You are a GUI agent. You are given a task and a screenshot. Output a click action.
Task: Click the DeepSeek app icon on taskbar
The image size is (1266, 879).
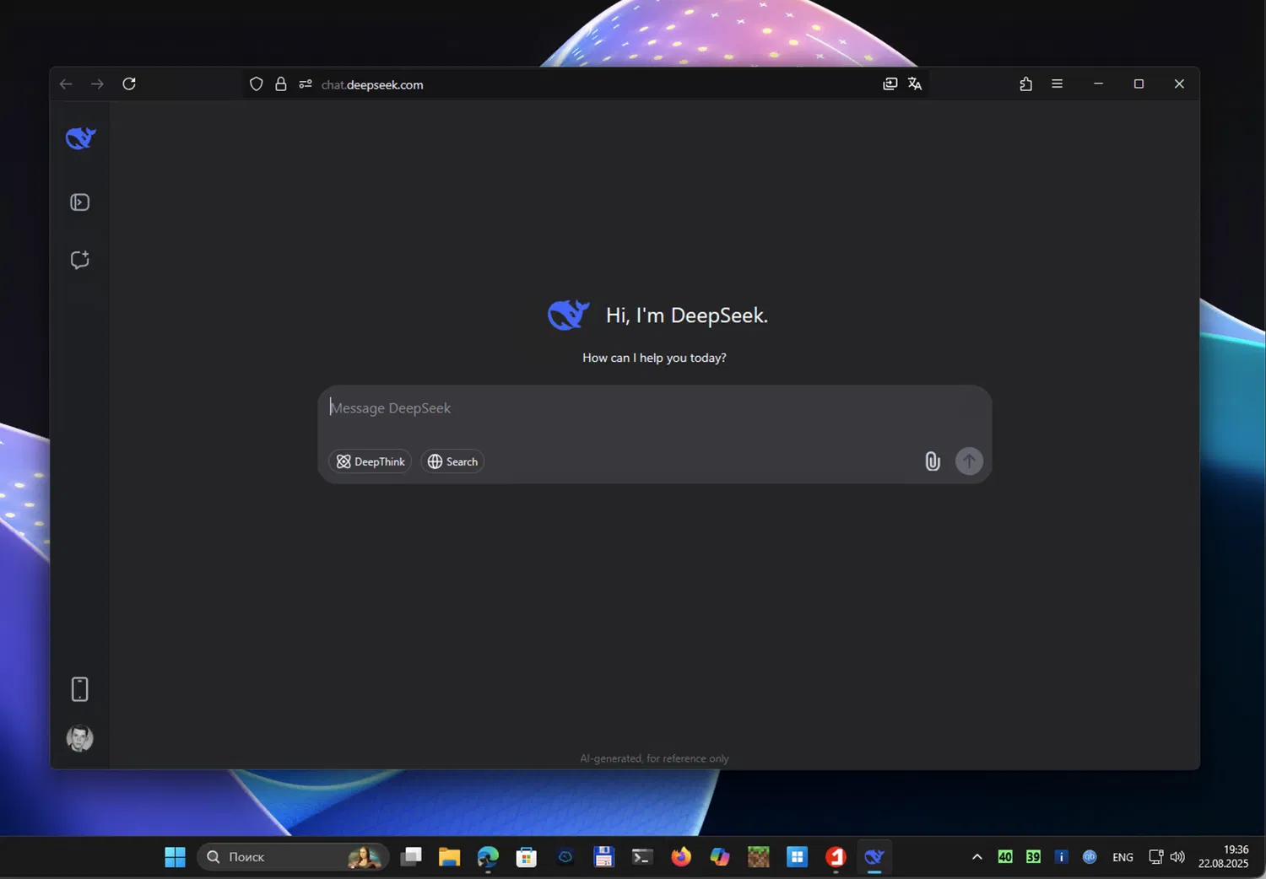coord(874,857)
